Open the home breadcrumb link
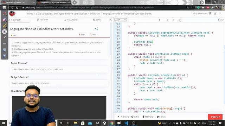 (30, 14)
